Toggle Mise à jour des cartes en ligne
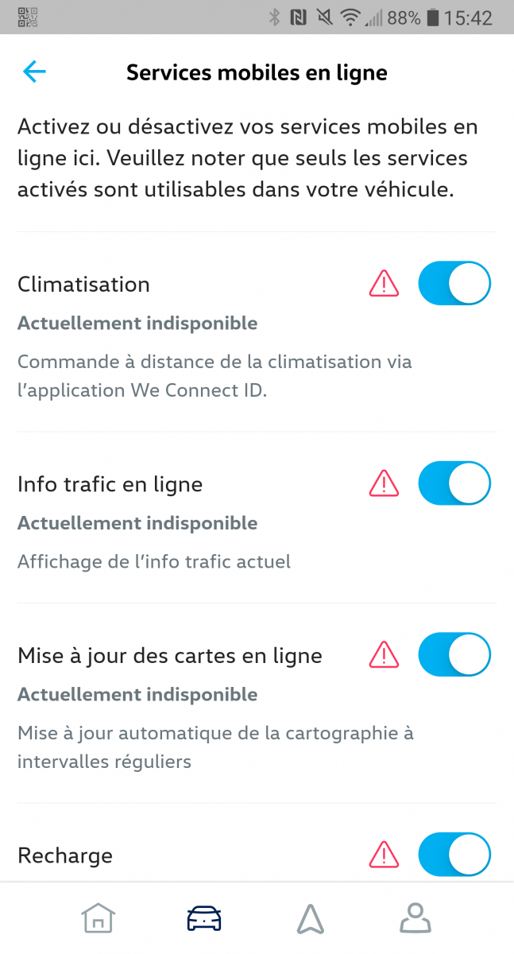This screenshot has height=954, width=514. click(454, 655)
